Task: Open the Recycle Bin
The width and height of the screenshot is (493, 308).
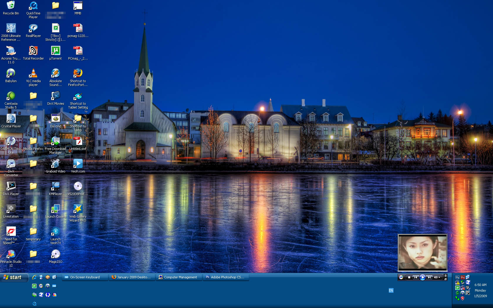Action: (11, 6)
